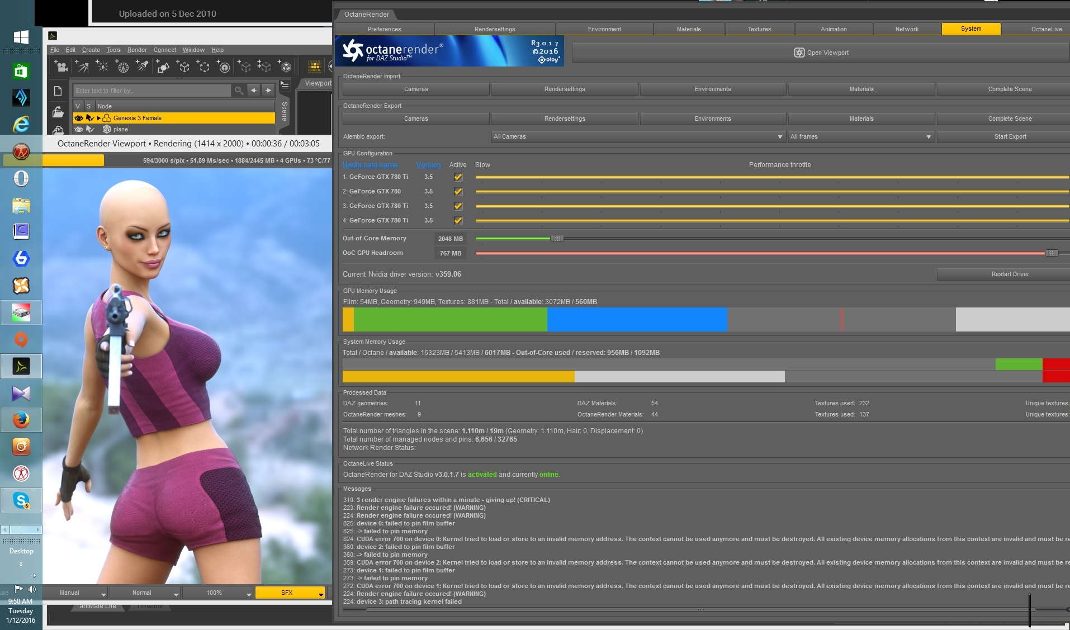Click the New Scene document icon
This screenshot has height=630, width=1070.
click(x=58, y=91)
